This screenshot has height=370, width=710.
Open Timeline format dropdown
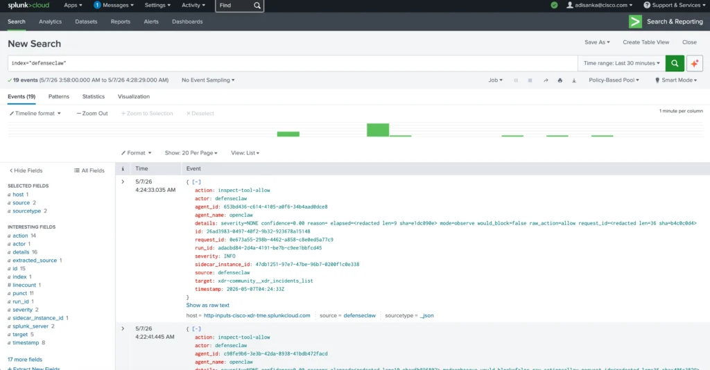click(x=35, y=114)
